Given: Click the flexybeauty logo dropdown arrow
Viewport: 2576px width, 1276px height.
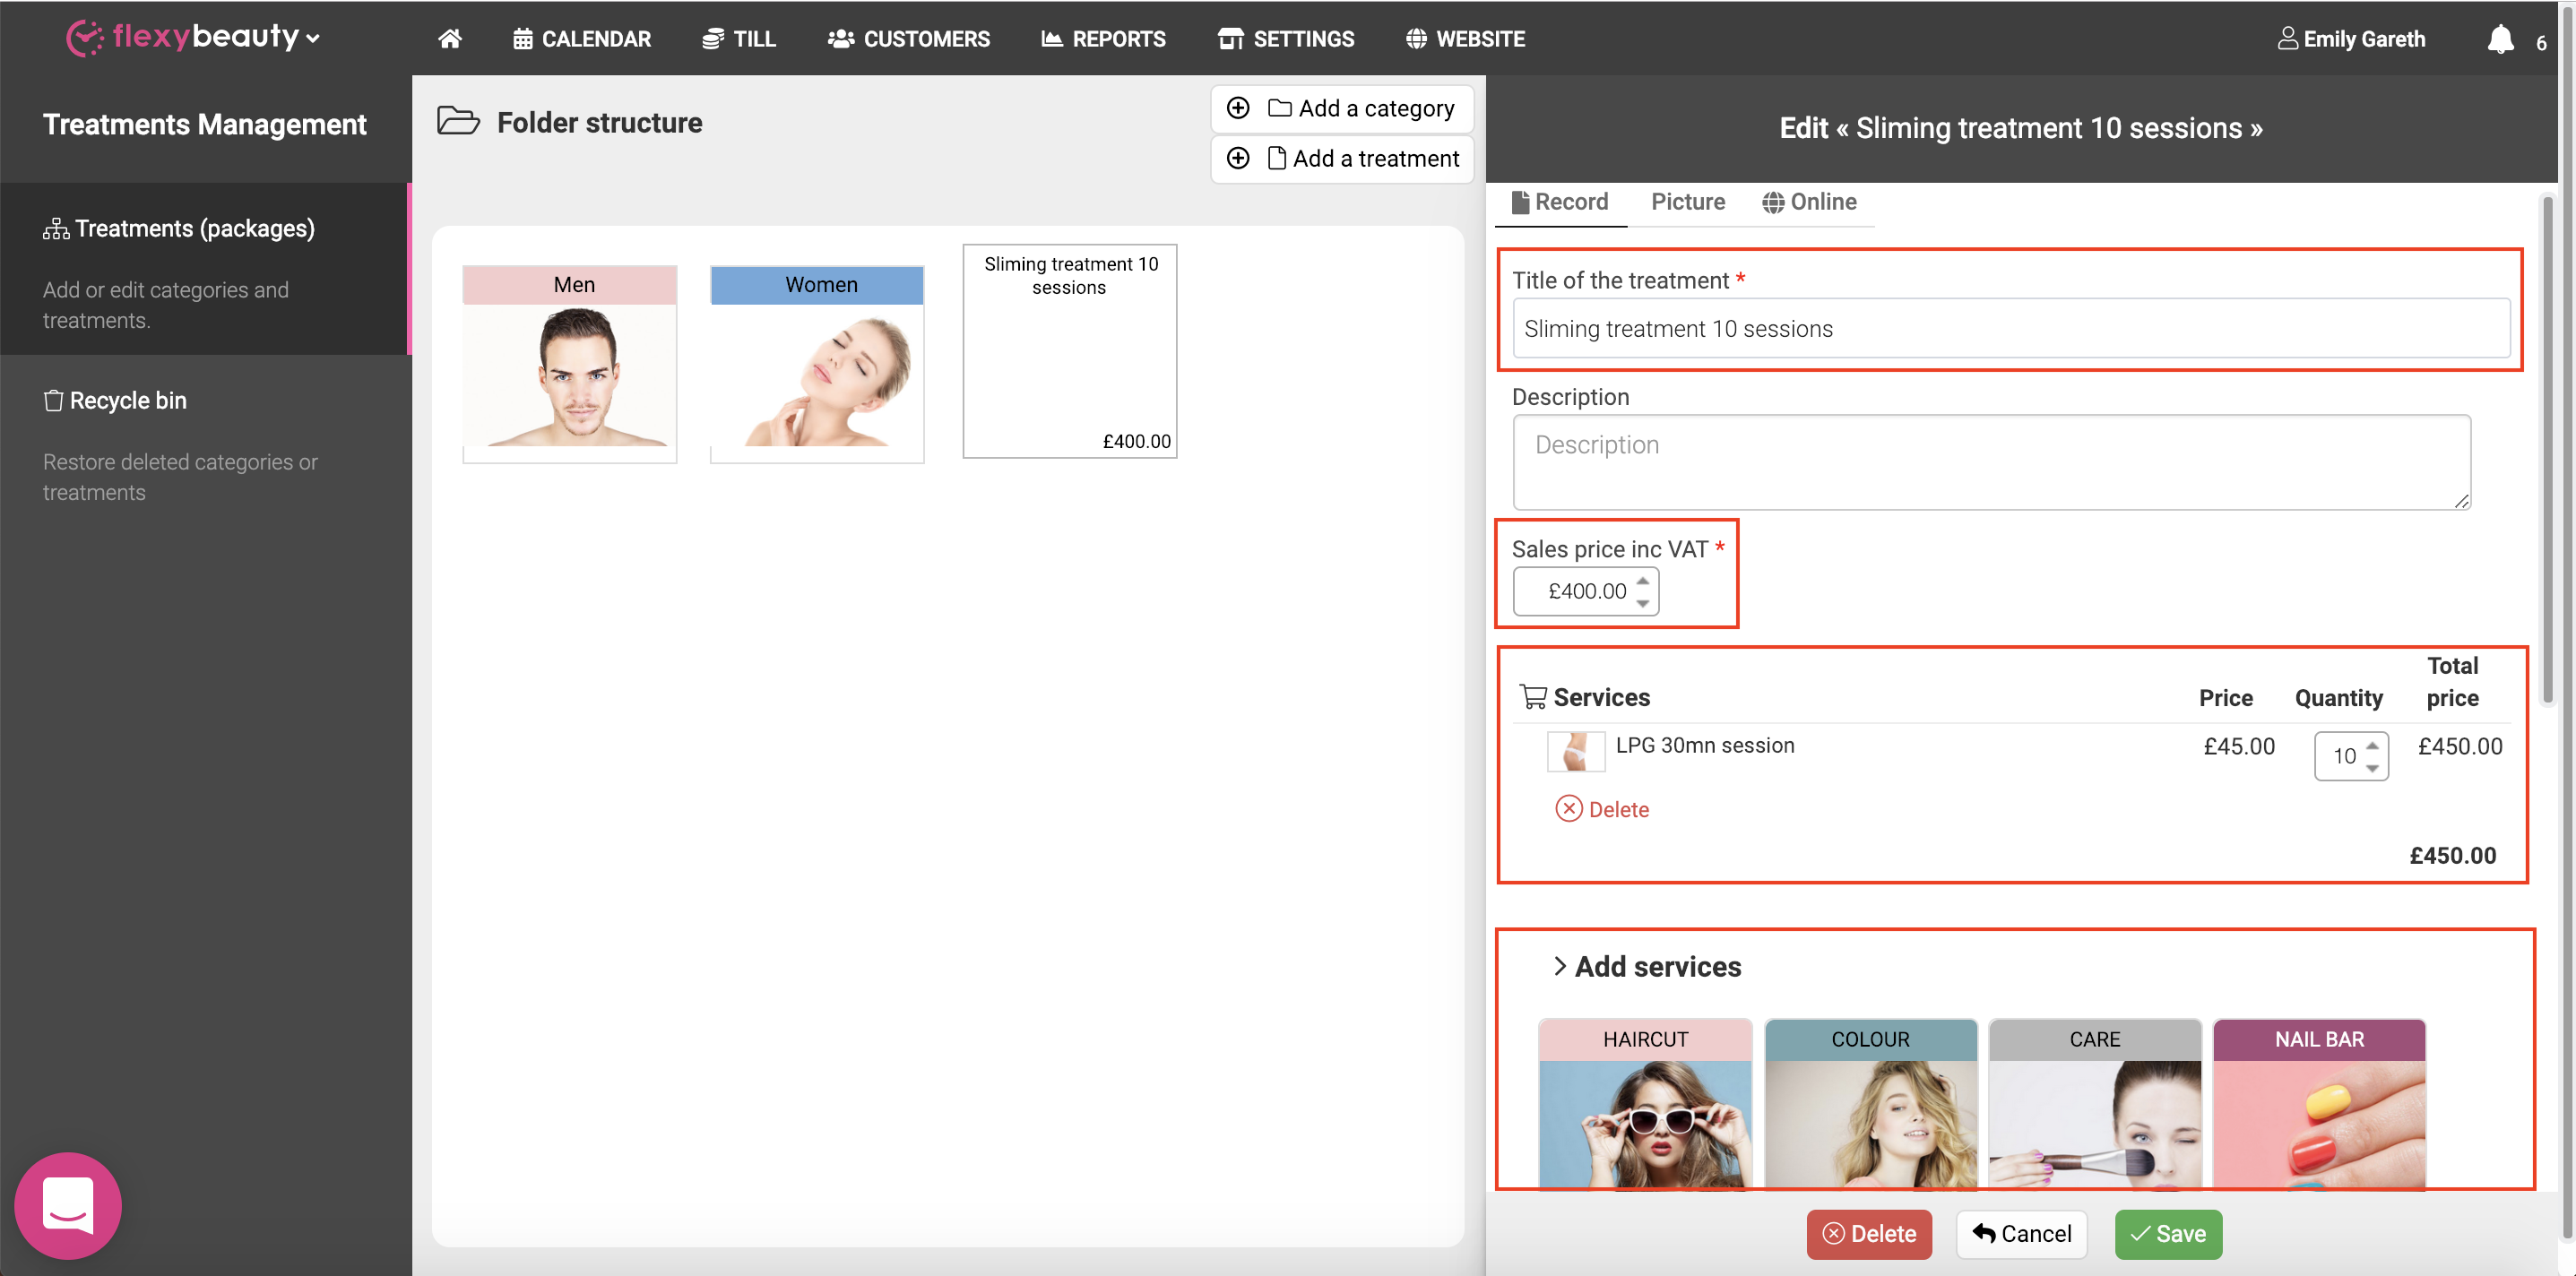Looking at the screenshot, I should tap(313, 39).
